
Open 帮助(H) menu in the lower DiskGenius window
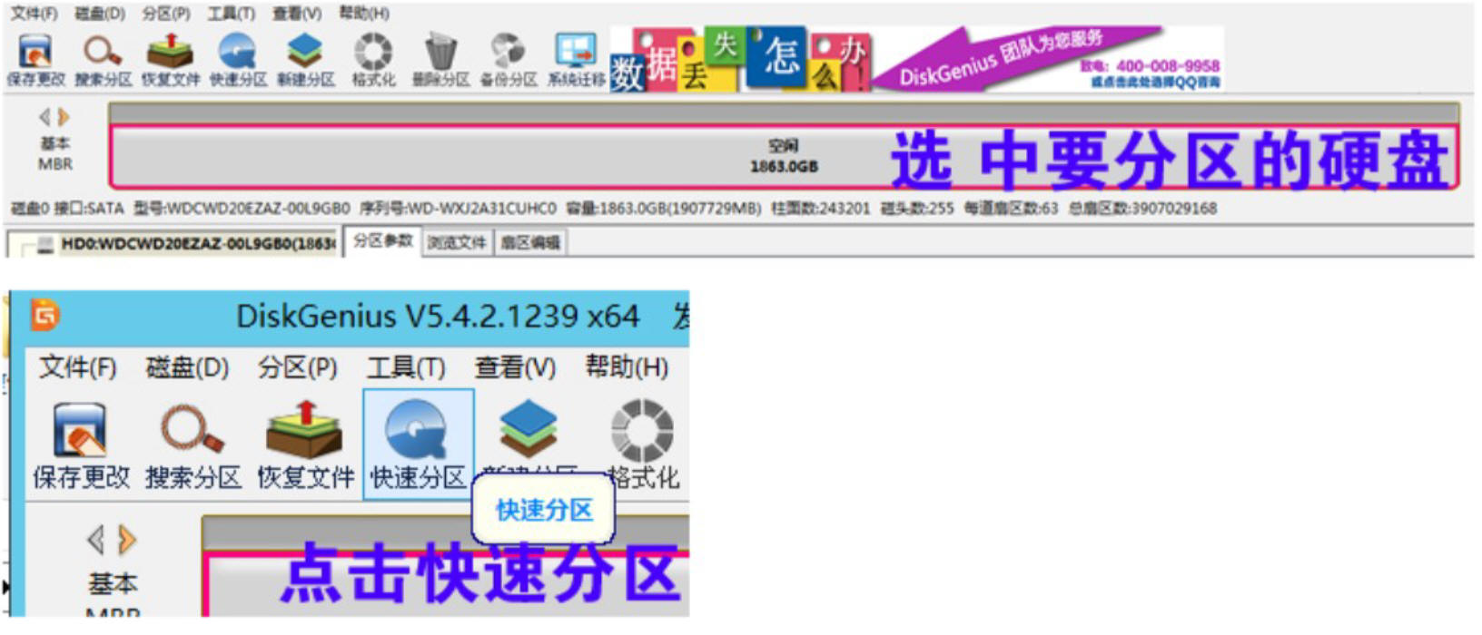point(627,367)
